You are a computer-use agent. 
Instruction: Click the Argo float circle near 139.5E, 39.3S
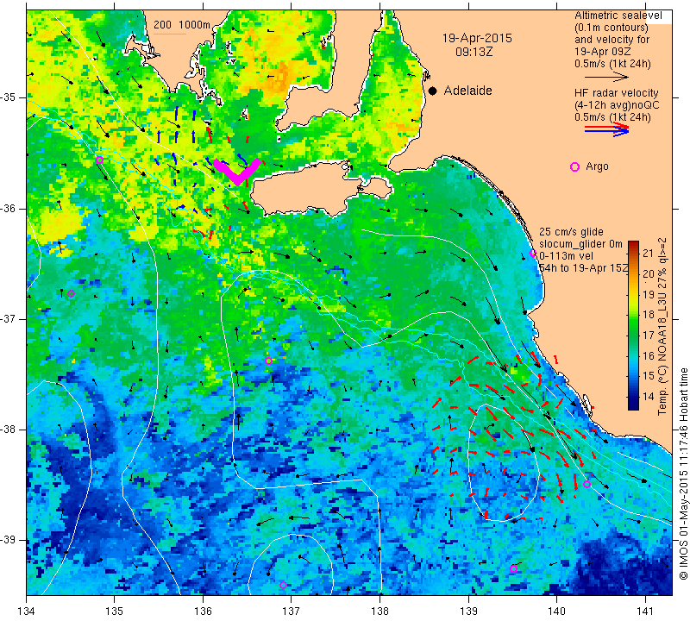[513, 568]
